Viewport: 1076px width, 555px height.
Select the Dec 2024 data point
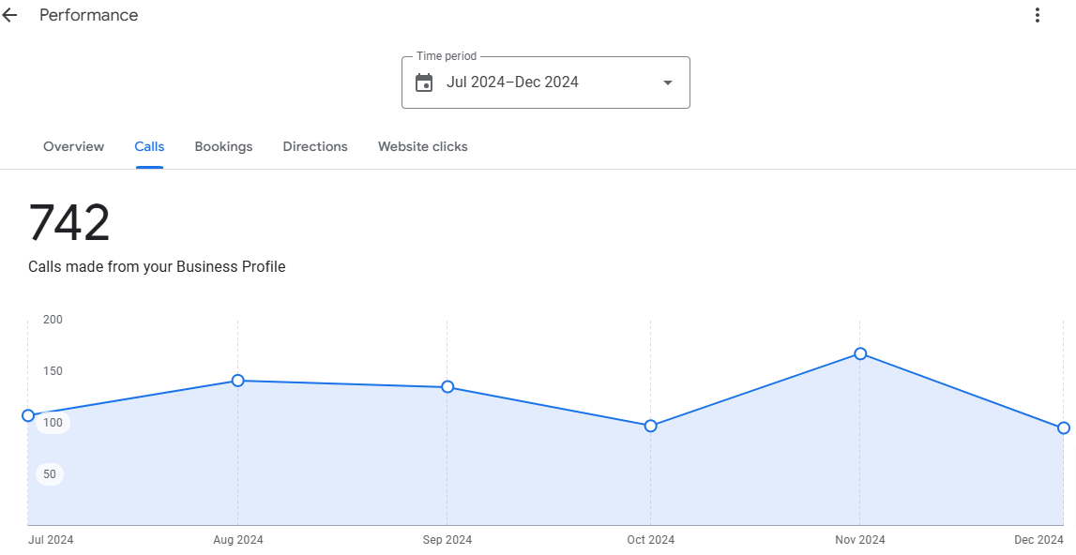point(1064,427)
